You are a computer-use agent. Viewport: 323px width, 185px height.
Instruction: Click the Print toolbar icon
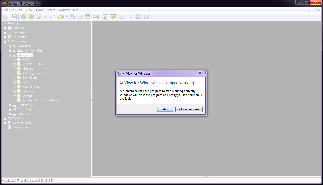(x=80, y=17)
